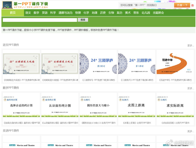Open 选择合适的统计图 slide thumbnail
The image size is (196, 148).
coord(21,107)
